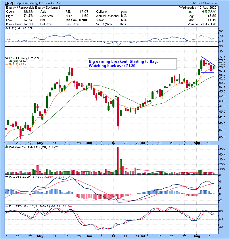Click the tallest red bar in volume panel
Screen dimensions: 230x239
pyautogui.click(x=118, y=161)
